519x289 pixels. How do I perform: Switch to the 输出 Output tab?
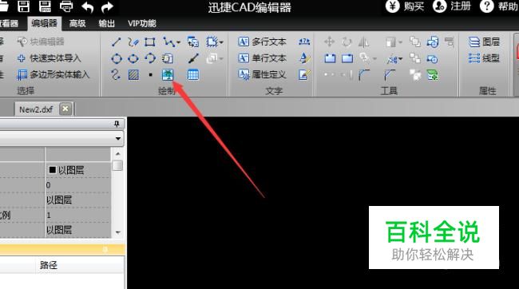106,23
